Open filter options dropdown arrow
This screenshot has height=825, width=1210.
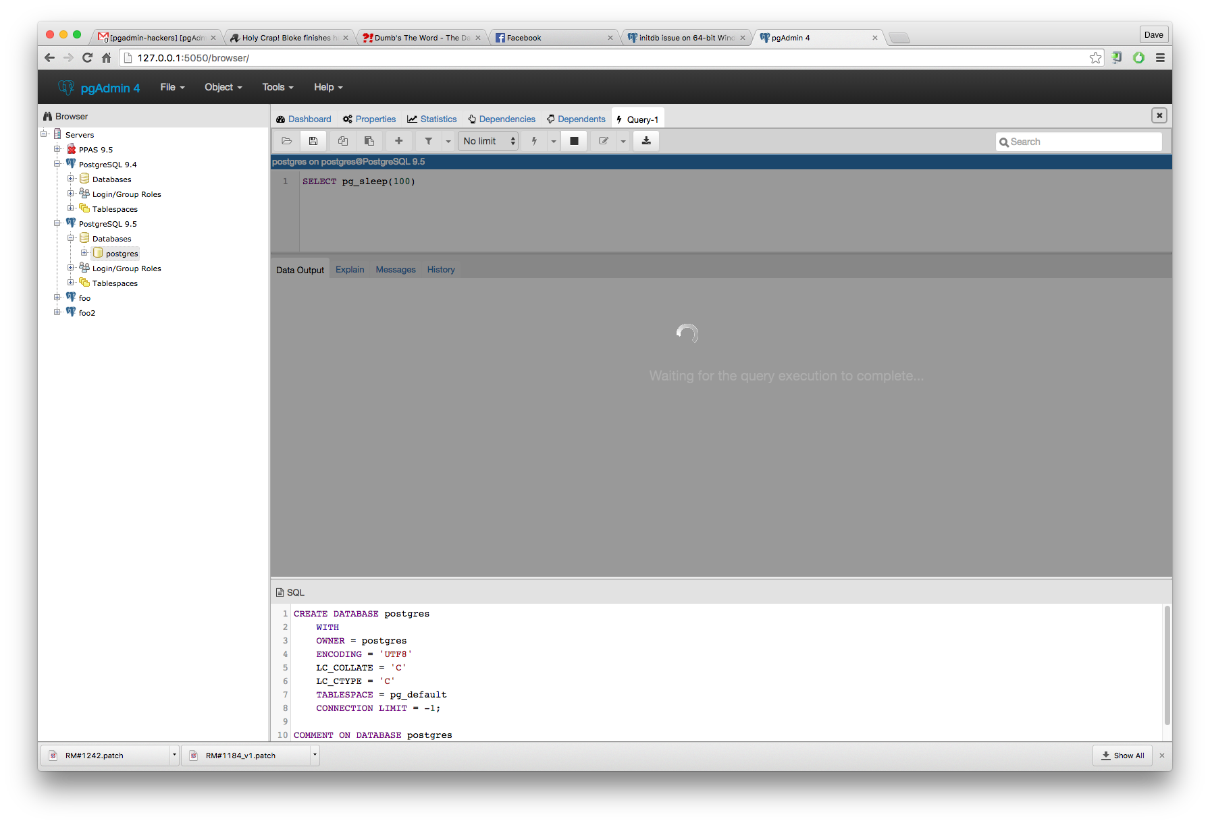click(448, 141)
